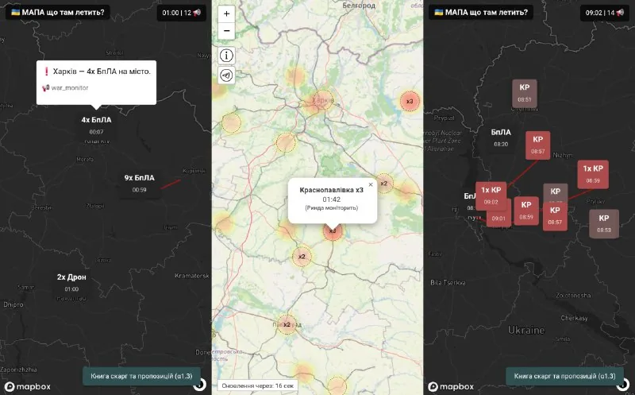Click the Харків city label on light map
This screenshot has height=395, width=635.
coord(323,100)
